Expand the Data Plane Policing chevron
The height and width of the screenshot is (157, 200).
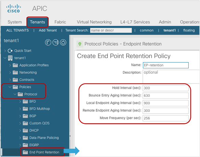pyautogui.click(x=20, y=138)
